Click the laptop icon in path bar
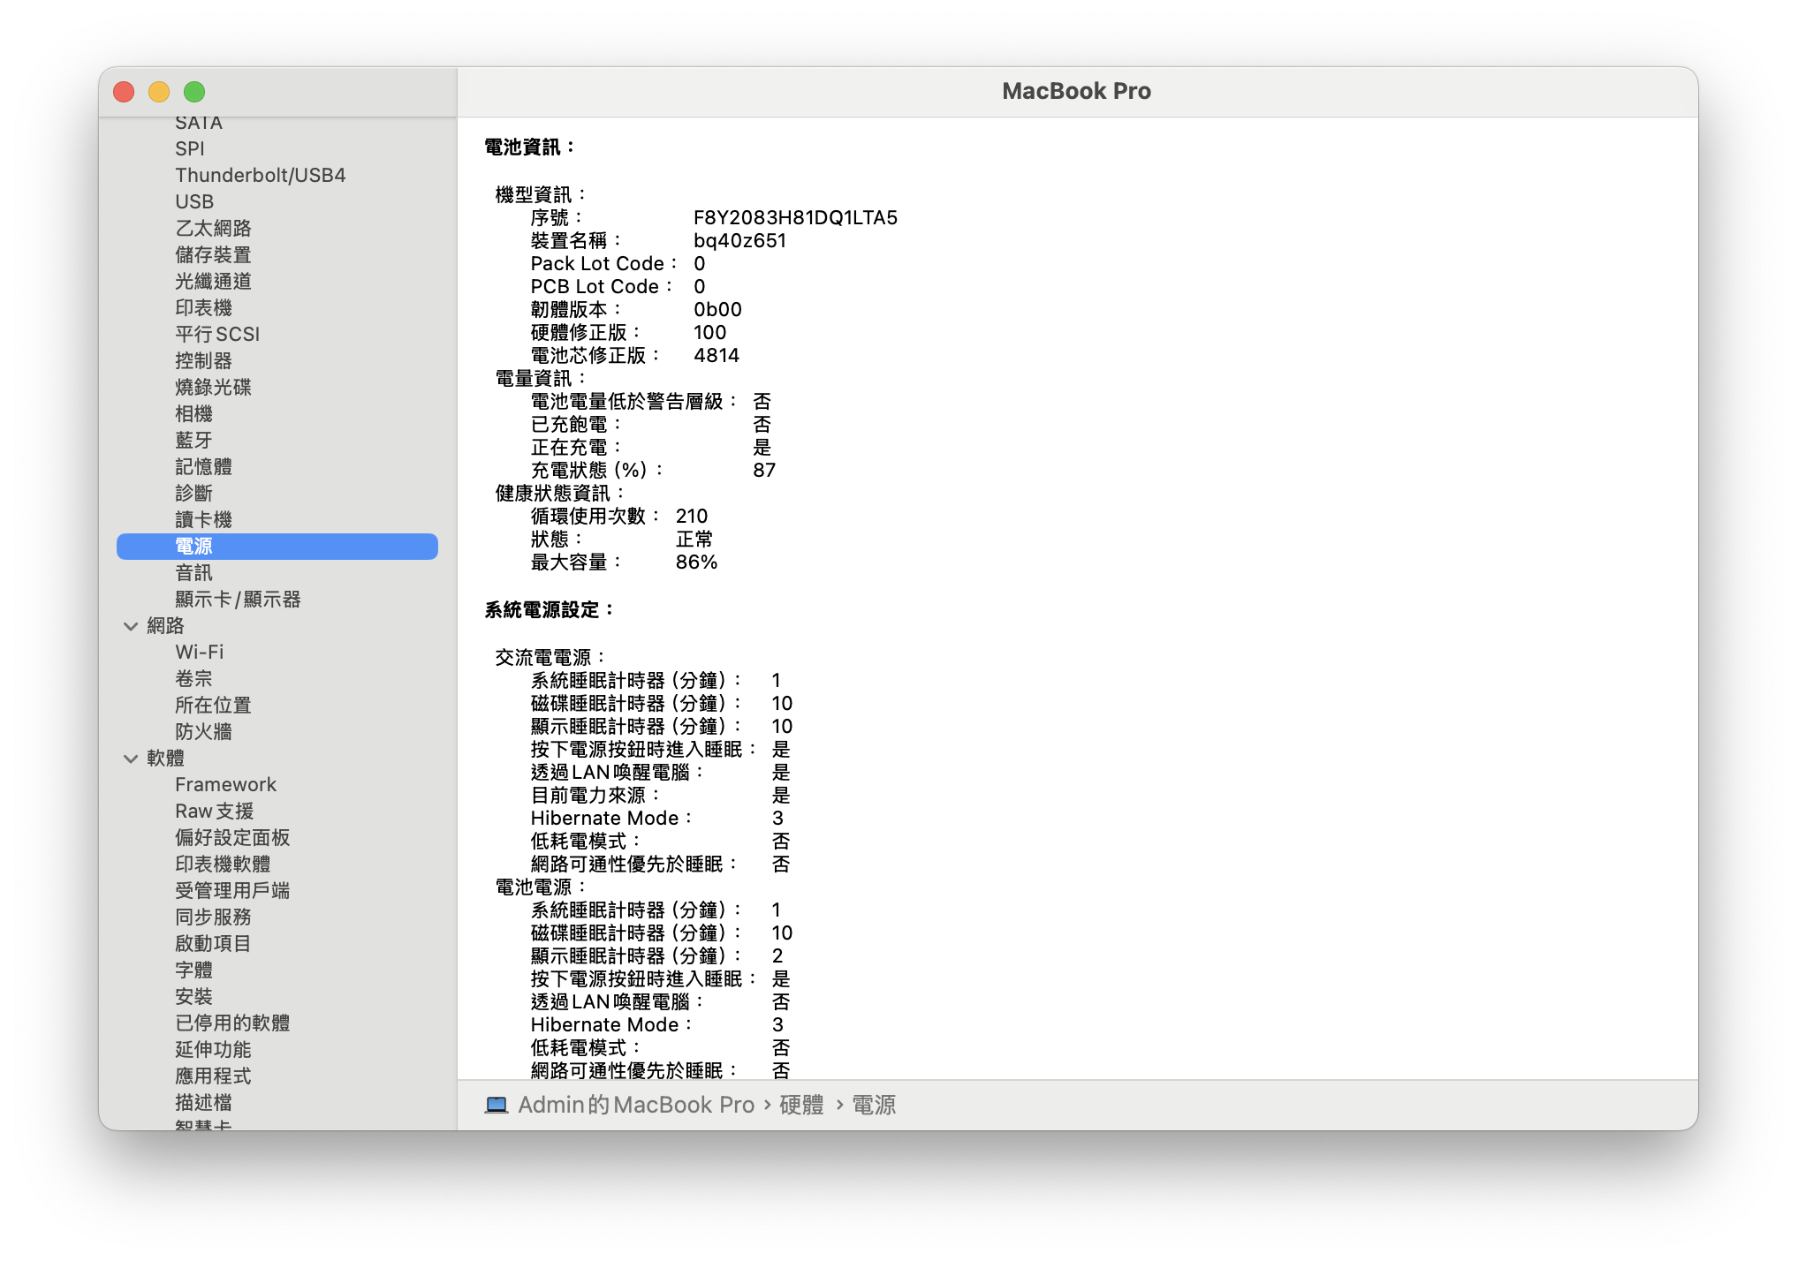The height and width of the screenshot is (1261, 1797). tap(497, 1105)
